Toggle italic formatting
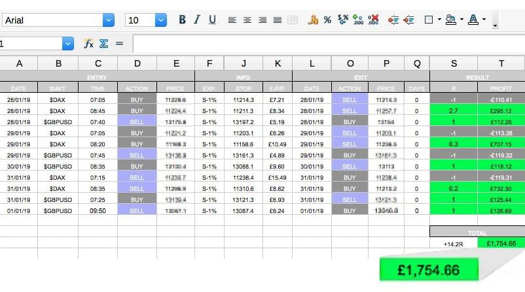 198,20
